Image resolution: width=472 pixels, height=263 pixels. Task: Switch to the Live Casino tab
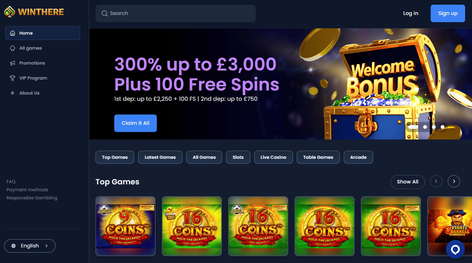[x=273, y=157]
